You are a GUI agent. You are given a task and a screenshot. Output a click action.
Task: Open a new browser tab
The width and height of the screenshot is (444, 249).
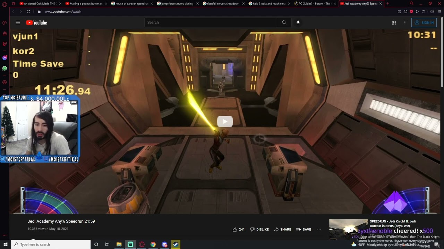[387, 3]
